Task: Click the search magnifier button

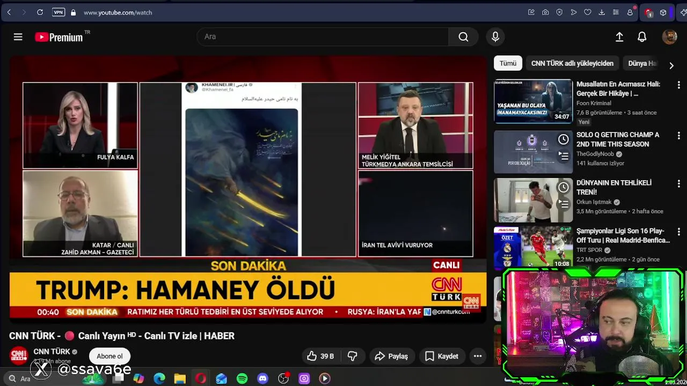Action: point(463,36)
